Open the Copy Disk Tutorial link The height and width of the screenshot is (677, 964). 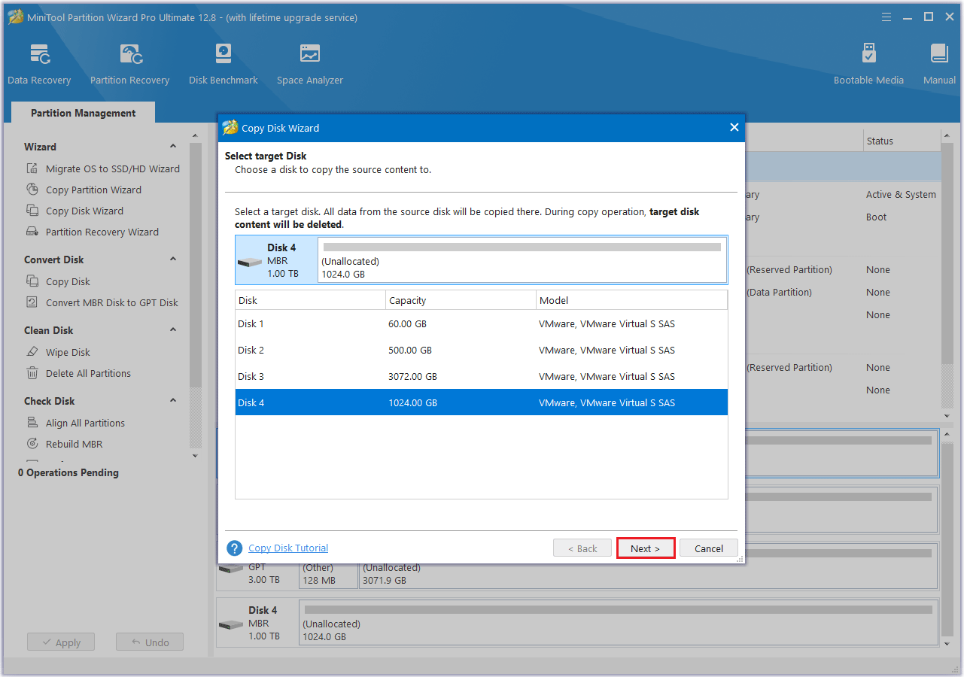[288, 548]
